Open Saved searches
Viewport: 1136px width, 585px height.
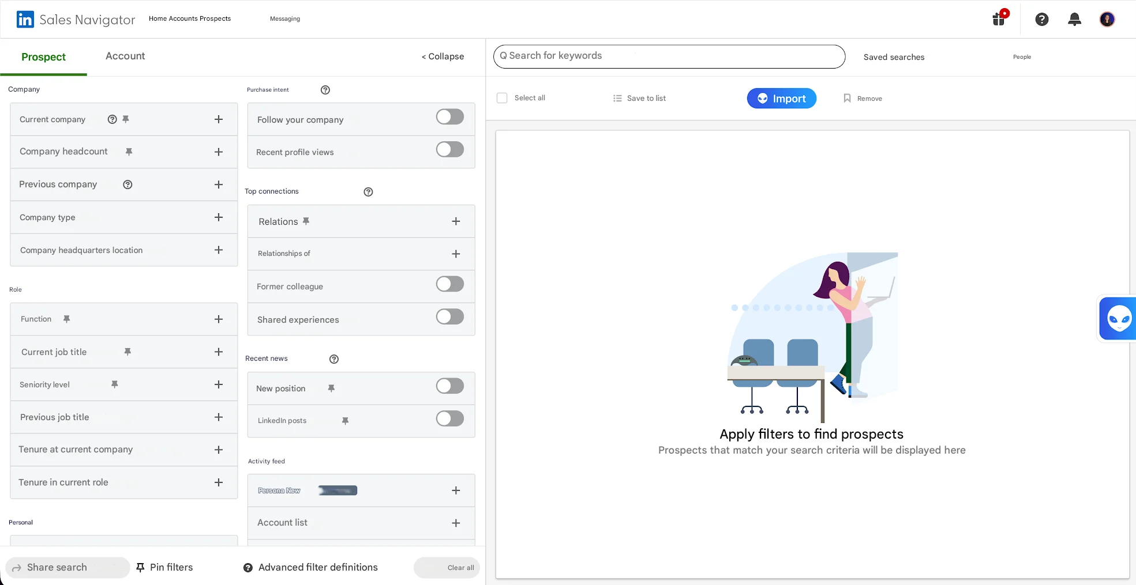894,57
